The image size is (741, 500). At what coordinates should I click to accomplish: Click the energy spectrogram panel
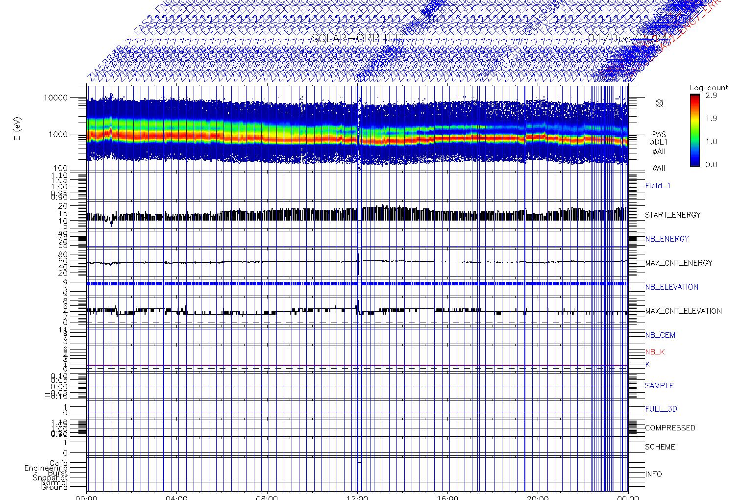click(357, 127)
